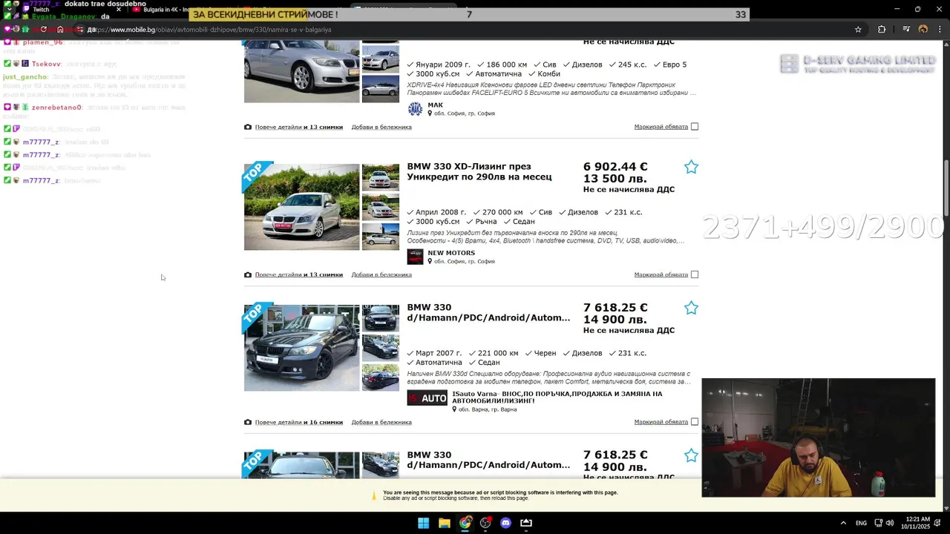Open Discord from the taskbar
This screenshot has width=950, height=534.
(x=505, y=523)
